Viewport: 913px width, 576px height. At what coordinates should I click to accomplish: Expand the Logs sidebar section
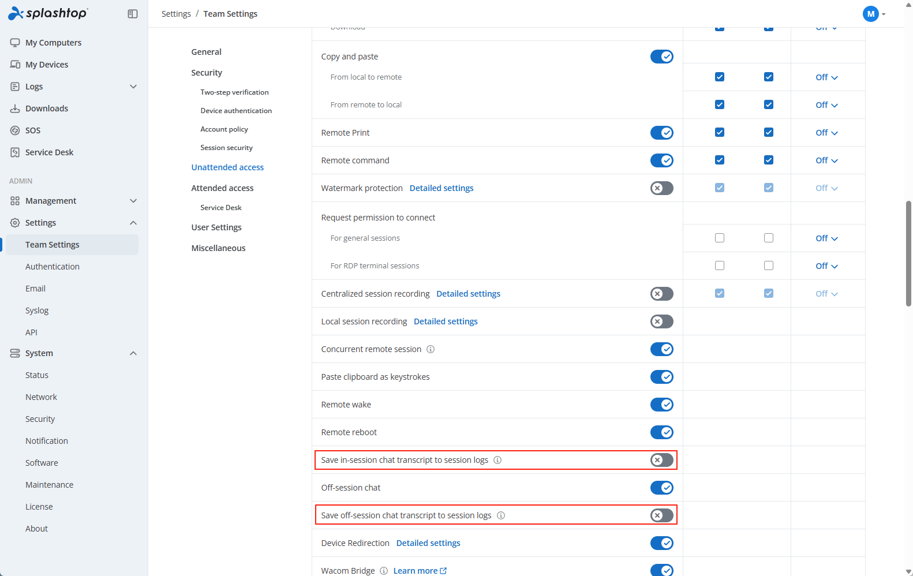[x=133, y=87]
